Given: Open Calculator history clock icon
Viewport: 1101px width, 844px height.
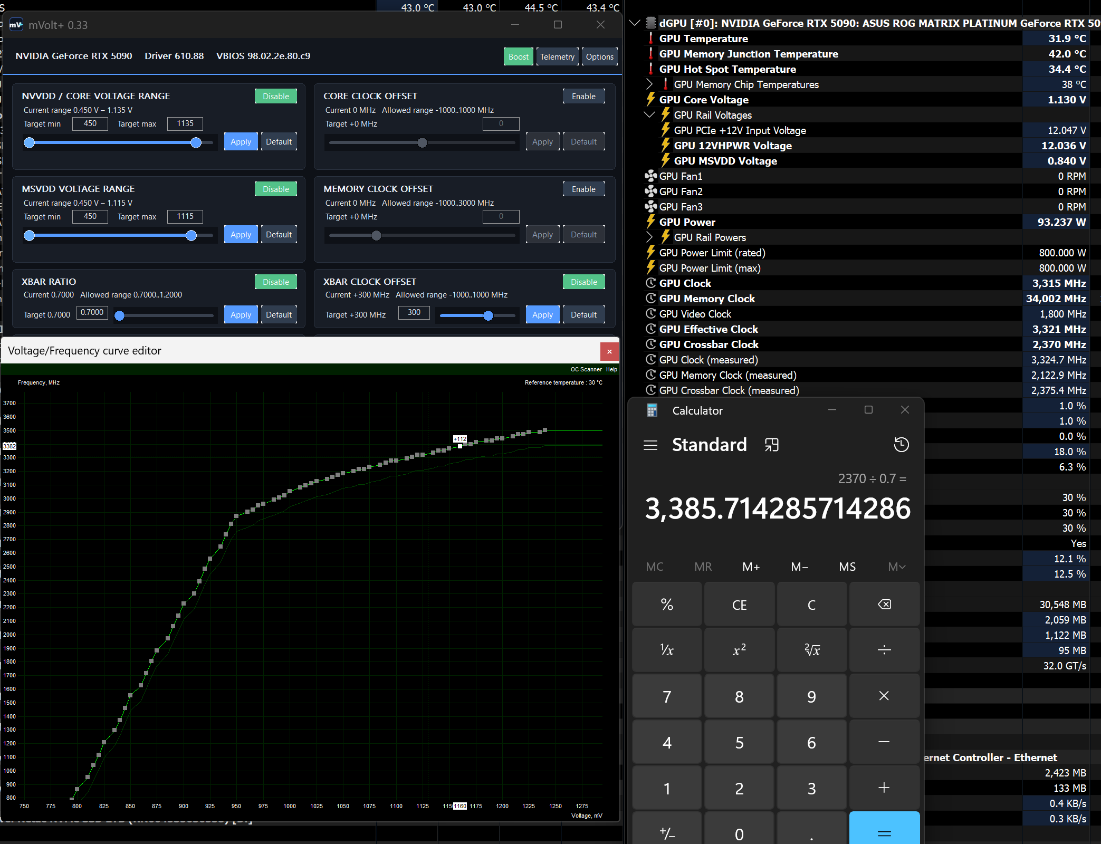Looking at the screenshot, I should pyautogui.click(x=901, y=445).
